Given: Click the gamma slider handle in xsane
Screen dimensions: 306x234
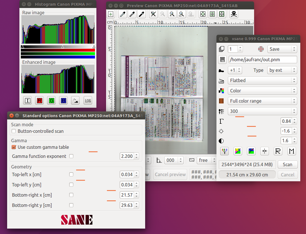Looking at the screenshot, I should (x=240, y=117).
